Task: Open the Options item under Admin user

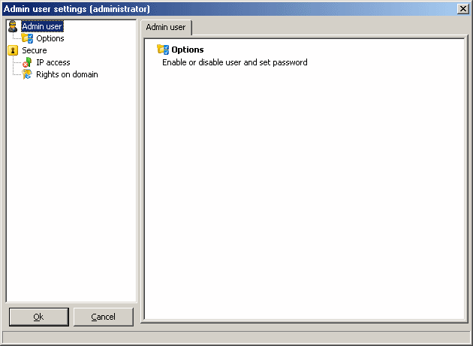Action: 50,38
